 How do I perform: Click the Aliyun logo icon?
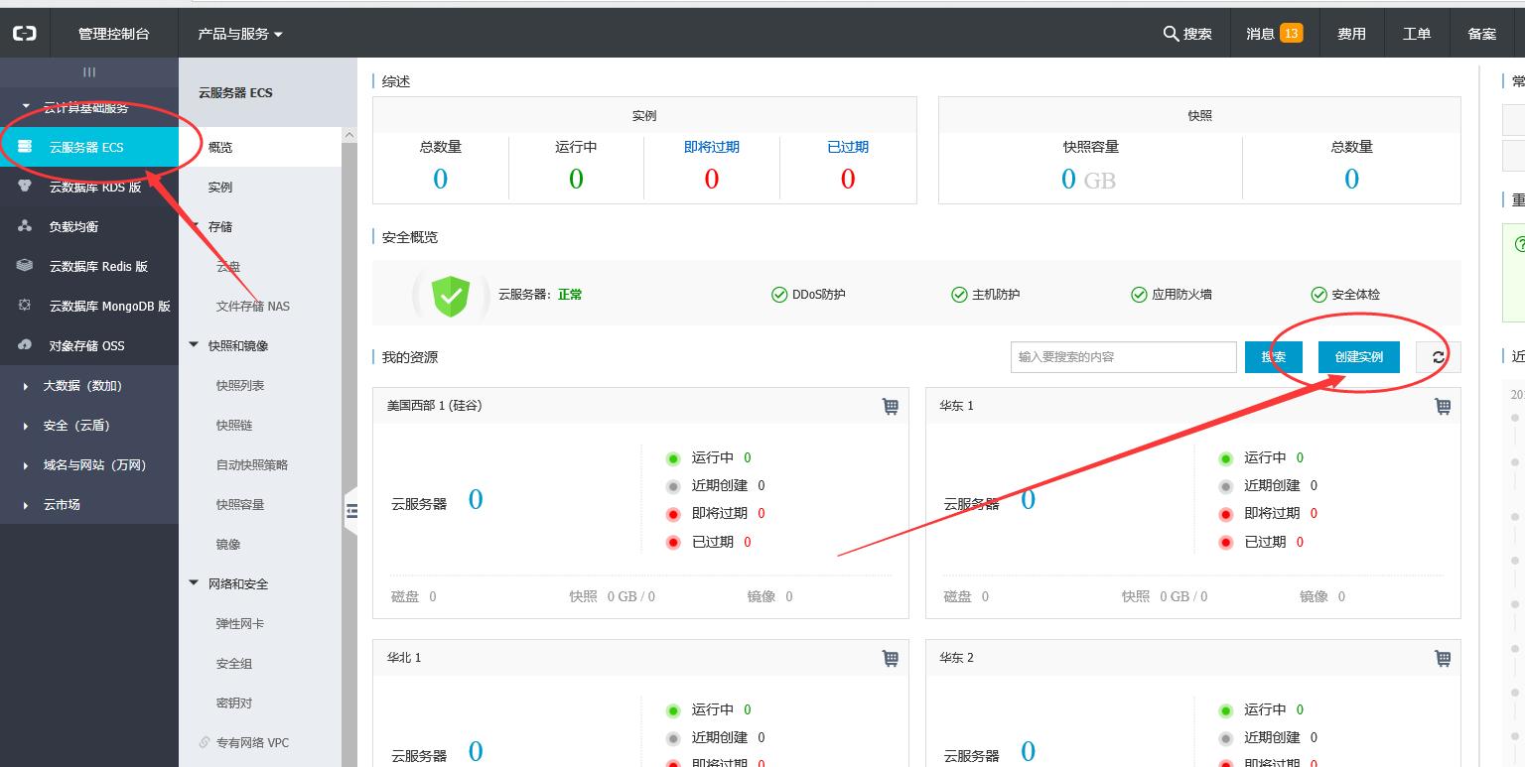(24, 34)
